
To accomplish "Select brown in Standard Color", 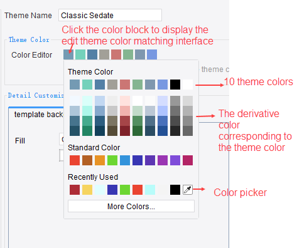I will click(87, 160).
